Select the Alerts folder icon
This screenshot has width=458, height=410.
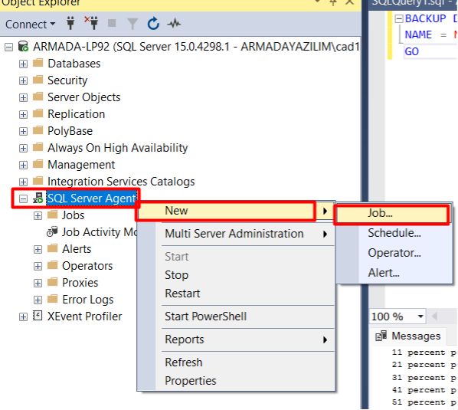point(53,248)
